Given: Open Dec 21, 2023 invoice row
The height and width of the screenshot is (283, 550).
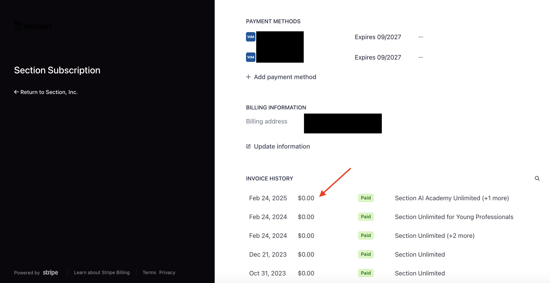Looking at the screenshot, I should [268, 255].
